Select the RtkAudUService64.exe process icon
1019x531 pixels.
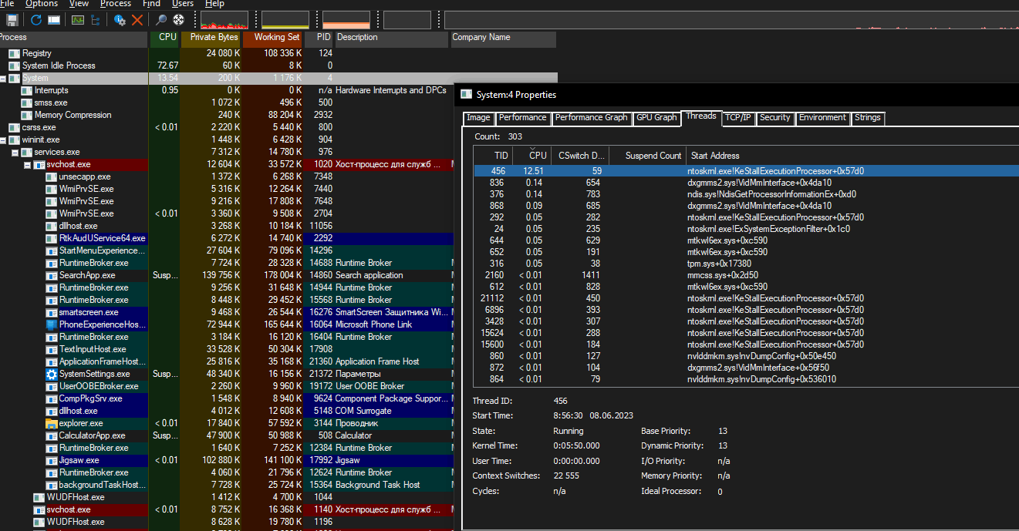pos(52,238)
